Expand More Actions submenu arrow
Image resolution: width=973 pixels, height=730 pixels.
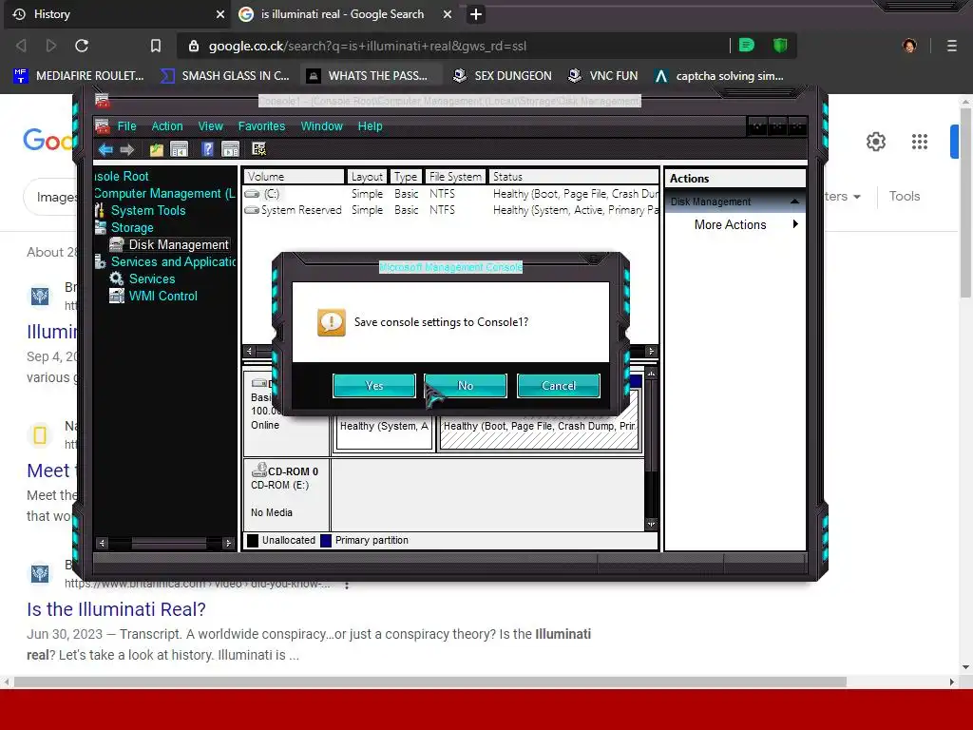pos(795,224)
